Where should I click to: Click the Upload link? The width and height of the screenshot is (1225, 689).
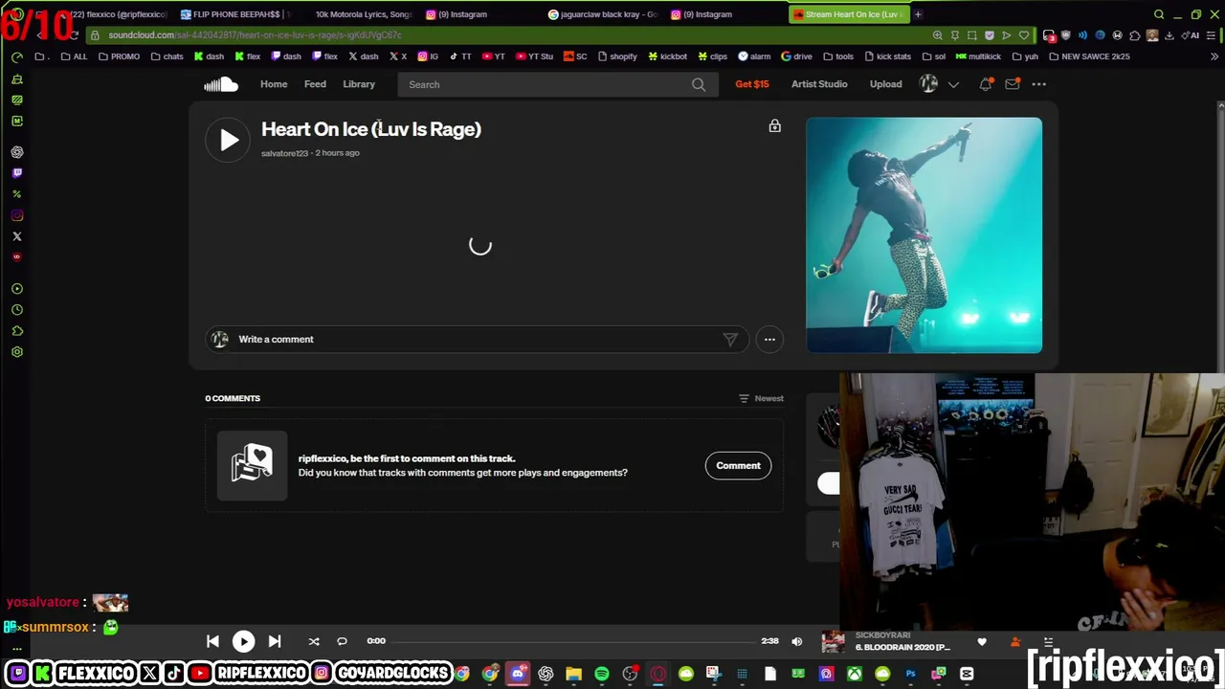point(885,84)
